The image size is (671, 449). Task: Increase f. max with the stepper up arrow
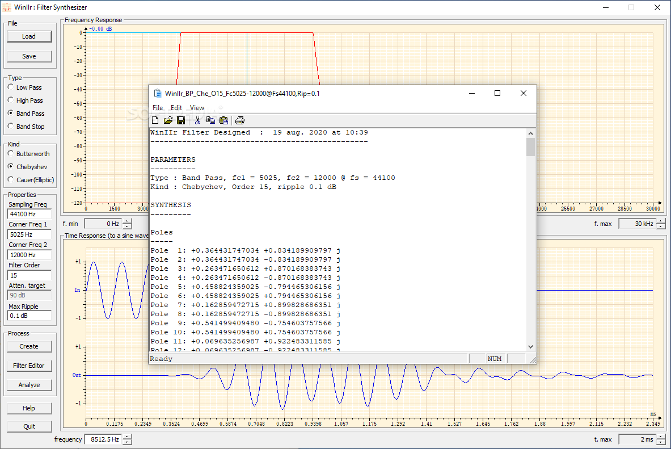coord(661,221)
